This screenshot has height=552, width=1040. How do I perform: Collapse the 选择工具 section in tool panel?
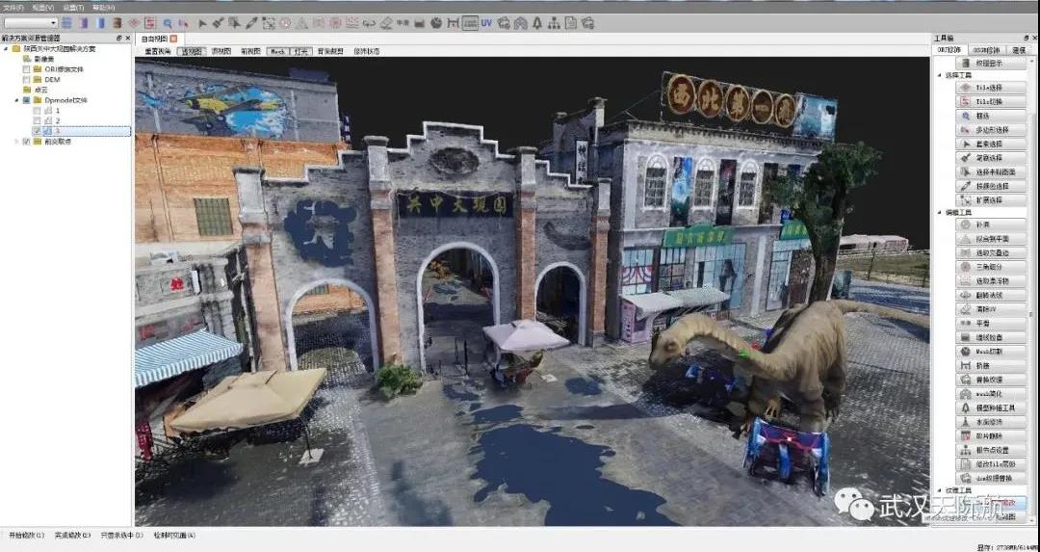click(939, 75)
